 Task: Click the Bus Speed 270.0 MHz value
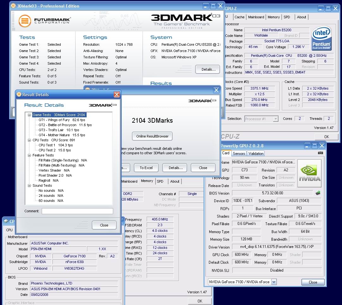259,100
